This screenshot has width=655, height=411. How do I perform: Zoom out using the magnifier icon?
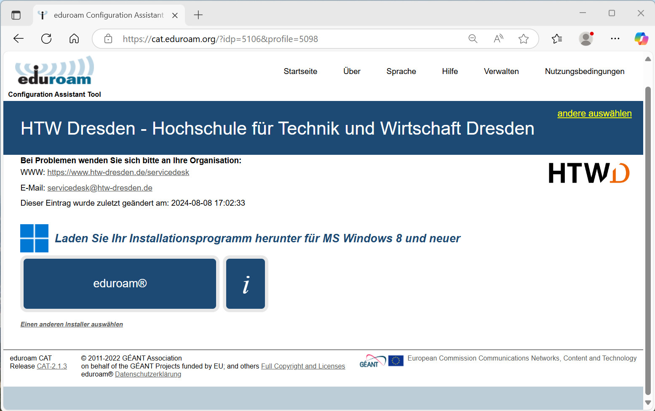pos(473,39)
